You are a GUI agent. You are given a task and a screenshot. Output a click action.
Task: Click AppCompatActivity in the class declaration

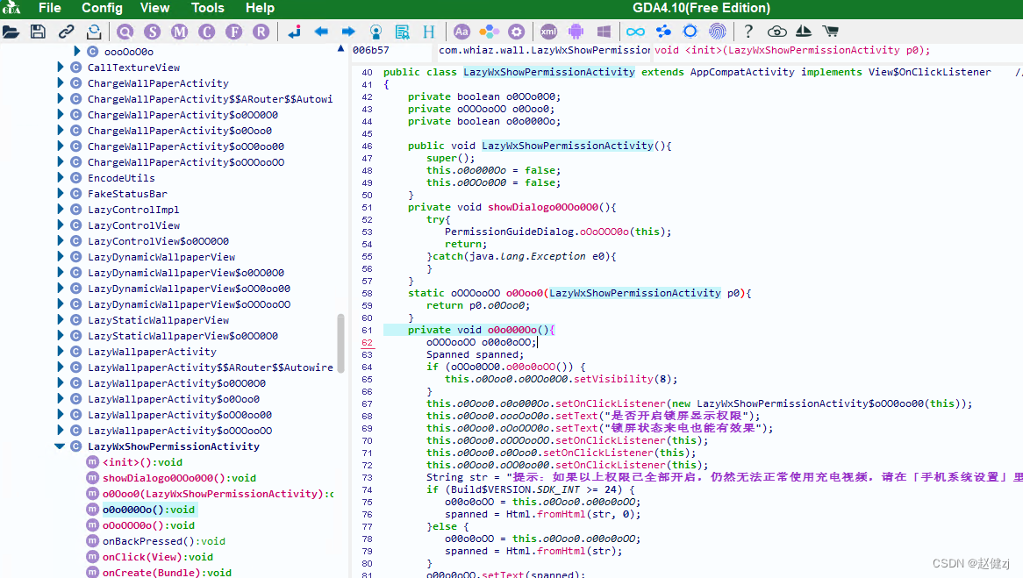741,72
